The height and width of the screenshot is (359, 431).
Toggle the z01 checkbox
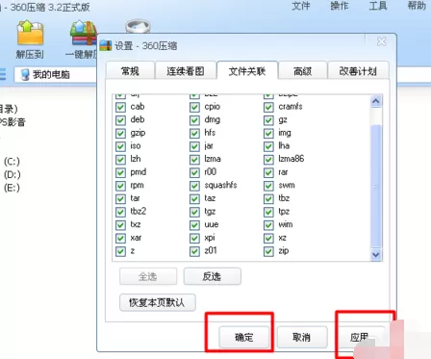tap(194, 251)
